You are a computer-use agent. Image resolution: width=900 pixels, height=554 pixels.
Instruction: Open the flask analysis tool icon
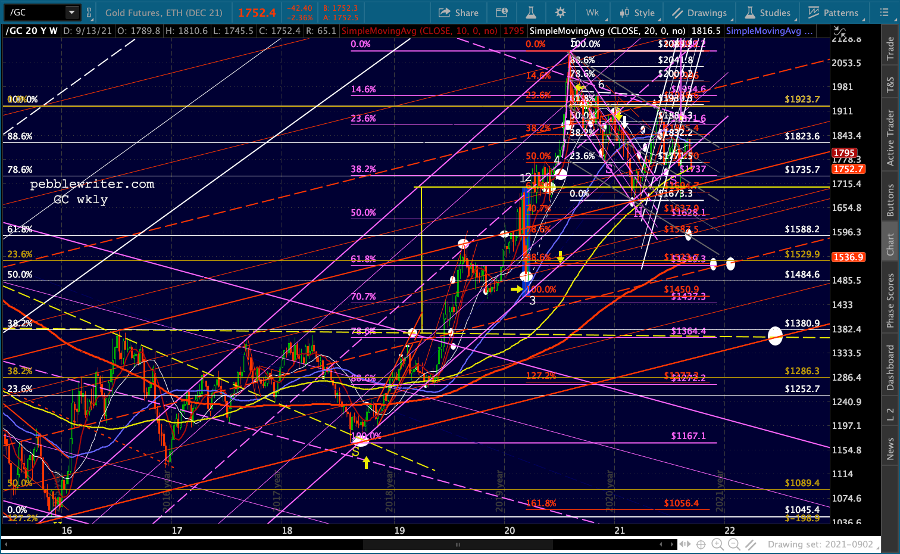coord(531,13)
